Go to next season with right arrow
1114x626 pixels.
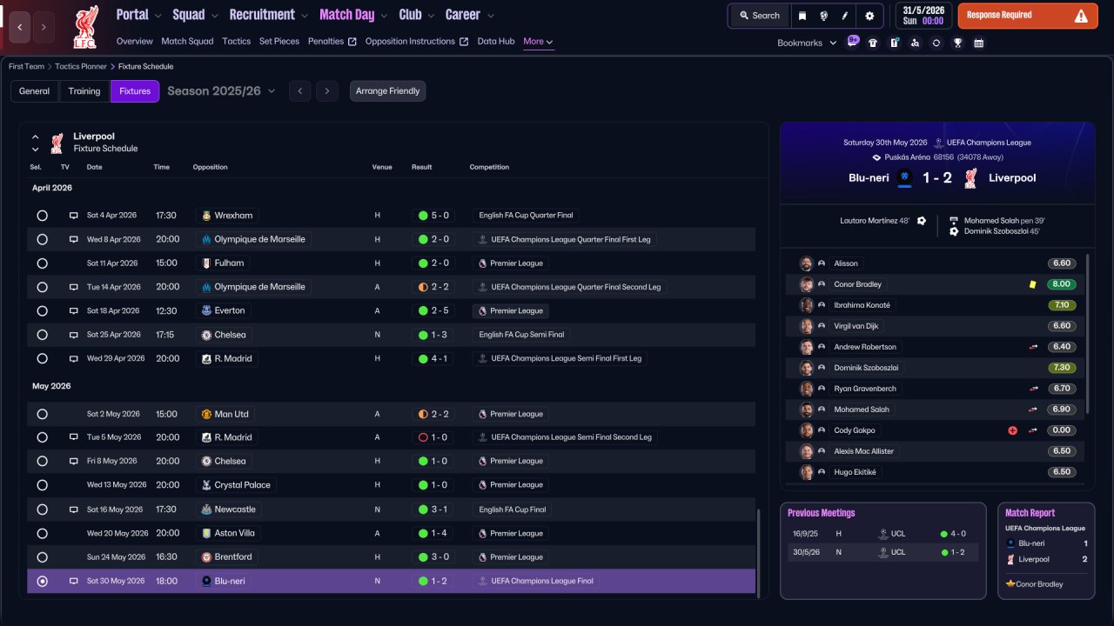click(327, 91)
